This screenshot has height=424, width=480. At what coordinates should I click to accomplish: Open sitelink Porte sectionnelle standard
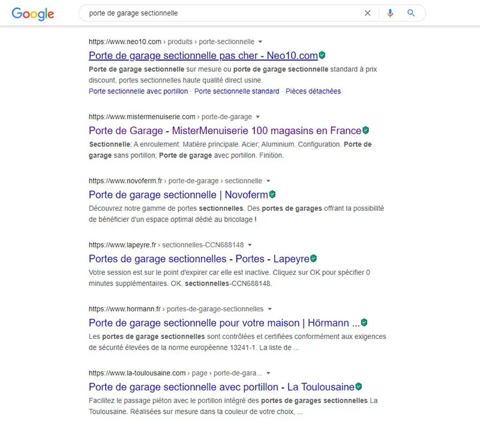(236, 91)
